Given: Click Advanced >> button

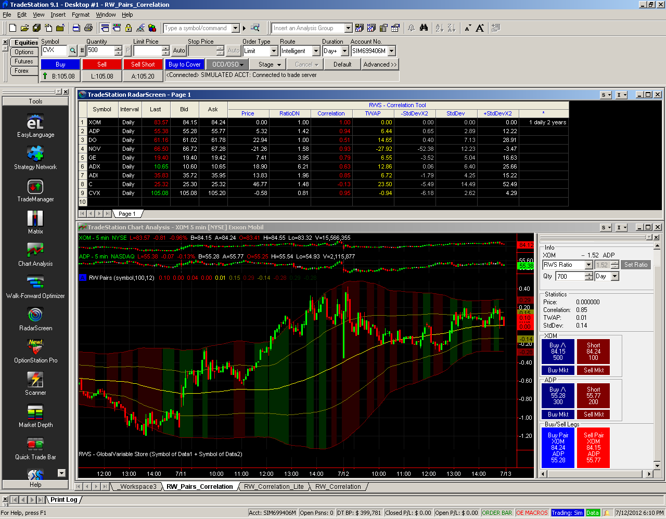Looking at the screenshot, I should click(380, 64).
